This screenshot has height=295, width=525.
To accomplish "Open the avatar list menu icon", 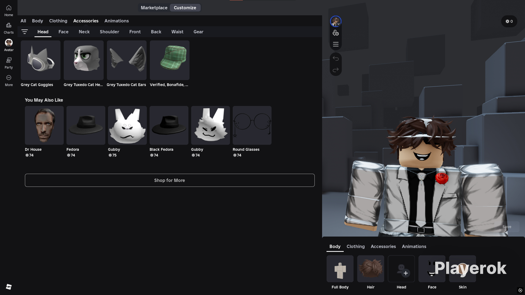I will [336, 44].
